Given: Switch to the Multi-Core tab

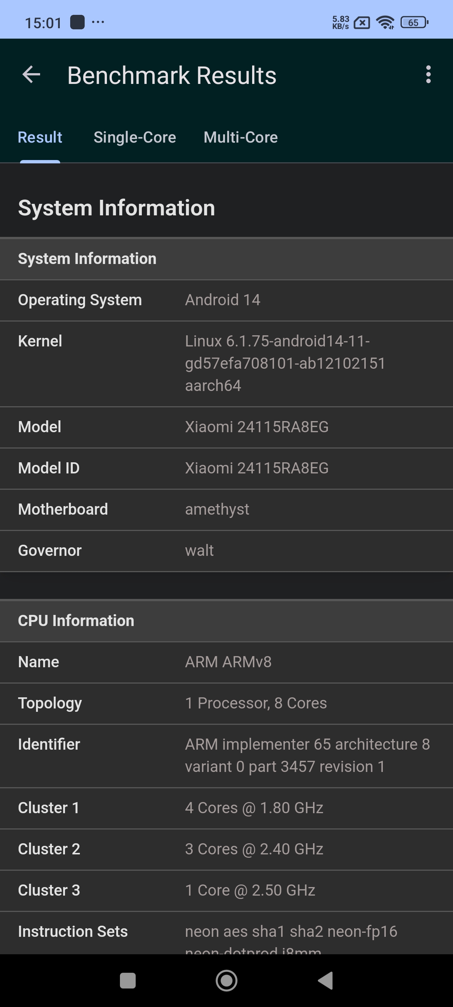Looking at the screenshot, I should point(240,138).
